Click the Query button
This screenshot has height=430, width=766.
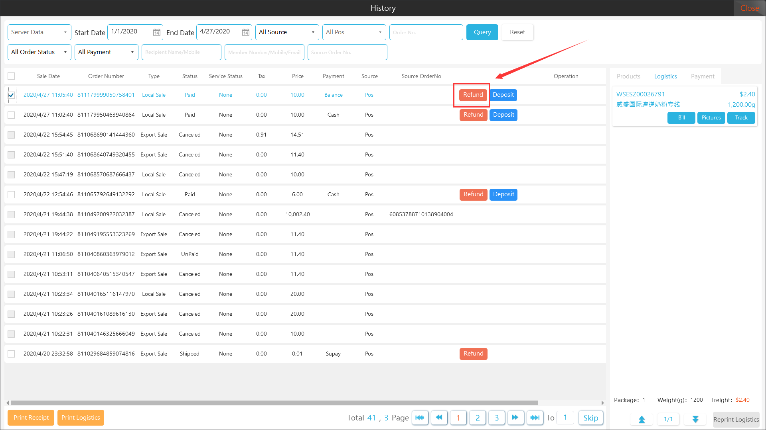[x=482, y=32]
